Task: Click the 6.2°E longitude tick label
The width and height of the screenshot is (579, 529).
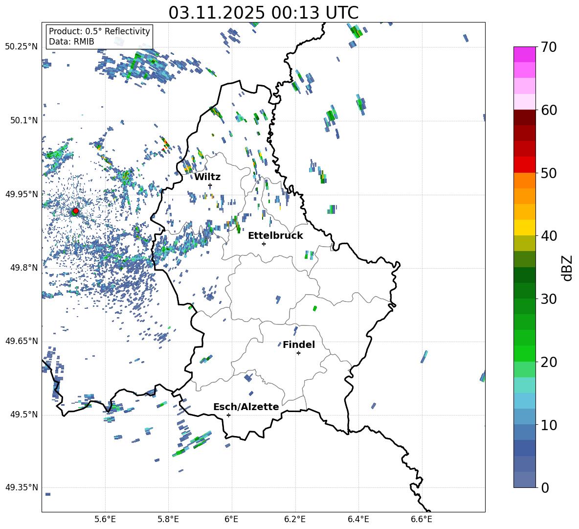Action: 295,518
